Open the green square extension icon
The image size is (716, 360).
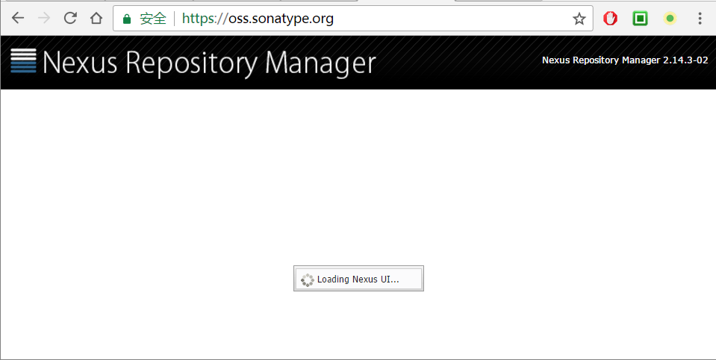(640, 18)
